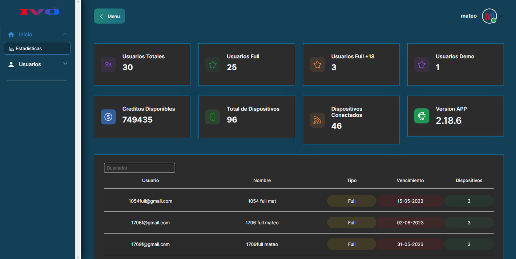The width and height of the screenshot is (516, 259).
Task: Click the orange star icon in Usuarios Full +18
Action: click(x=317, y=65)
